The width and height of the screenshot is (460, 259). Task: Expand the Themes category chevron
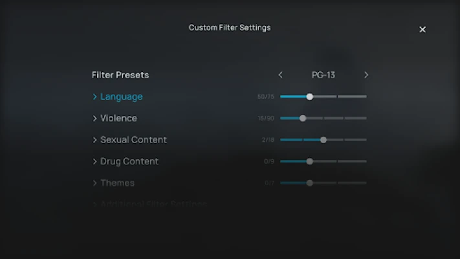coord(94,183)
